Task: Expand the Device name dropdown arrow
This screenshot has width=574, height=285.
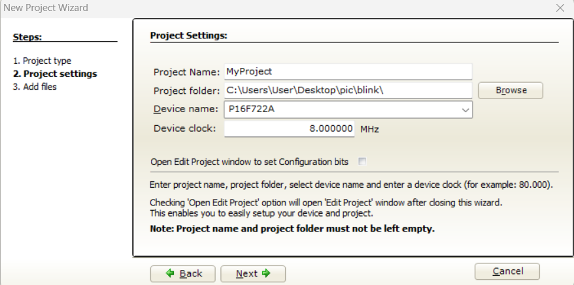Action: click(x=465, y=110)
